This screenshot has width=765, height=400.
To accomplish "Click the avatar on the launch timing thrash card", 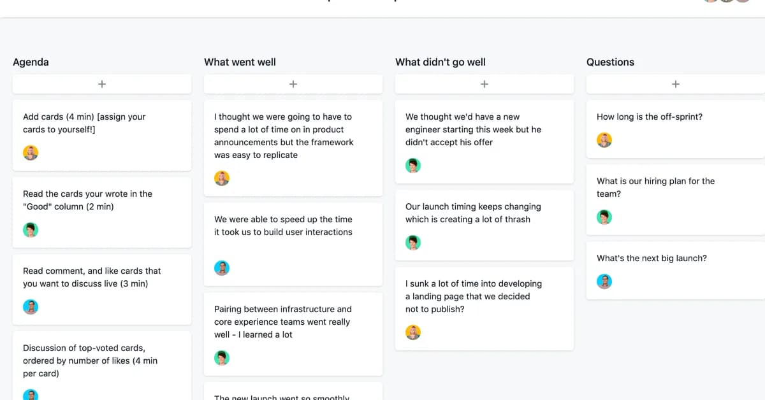I will [x=412, y=242].
